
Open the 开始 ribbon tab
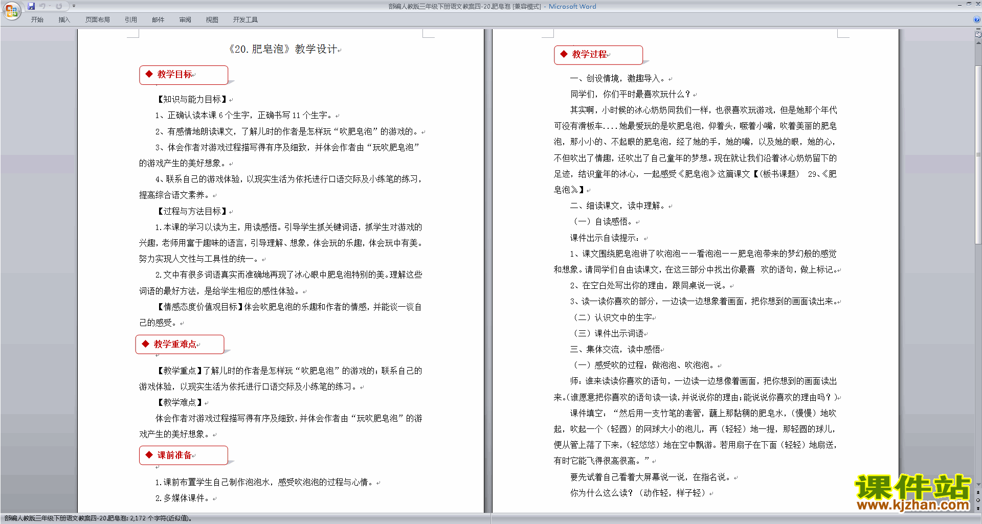pos(37,20)
